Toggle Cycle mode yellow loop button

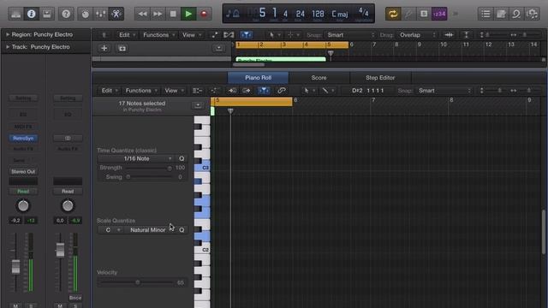(393, 14)
